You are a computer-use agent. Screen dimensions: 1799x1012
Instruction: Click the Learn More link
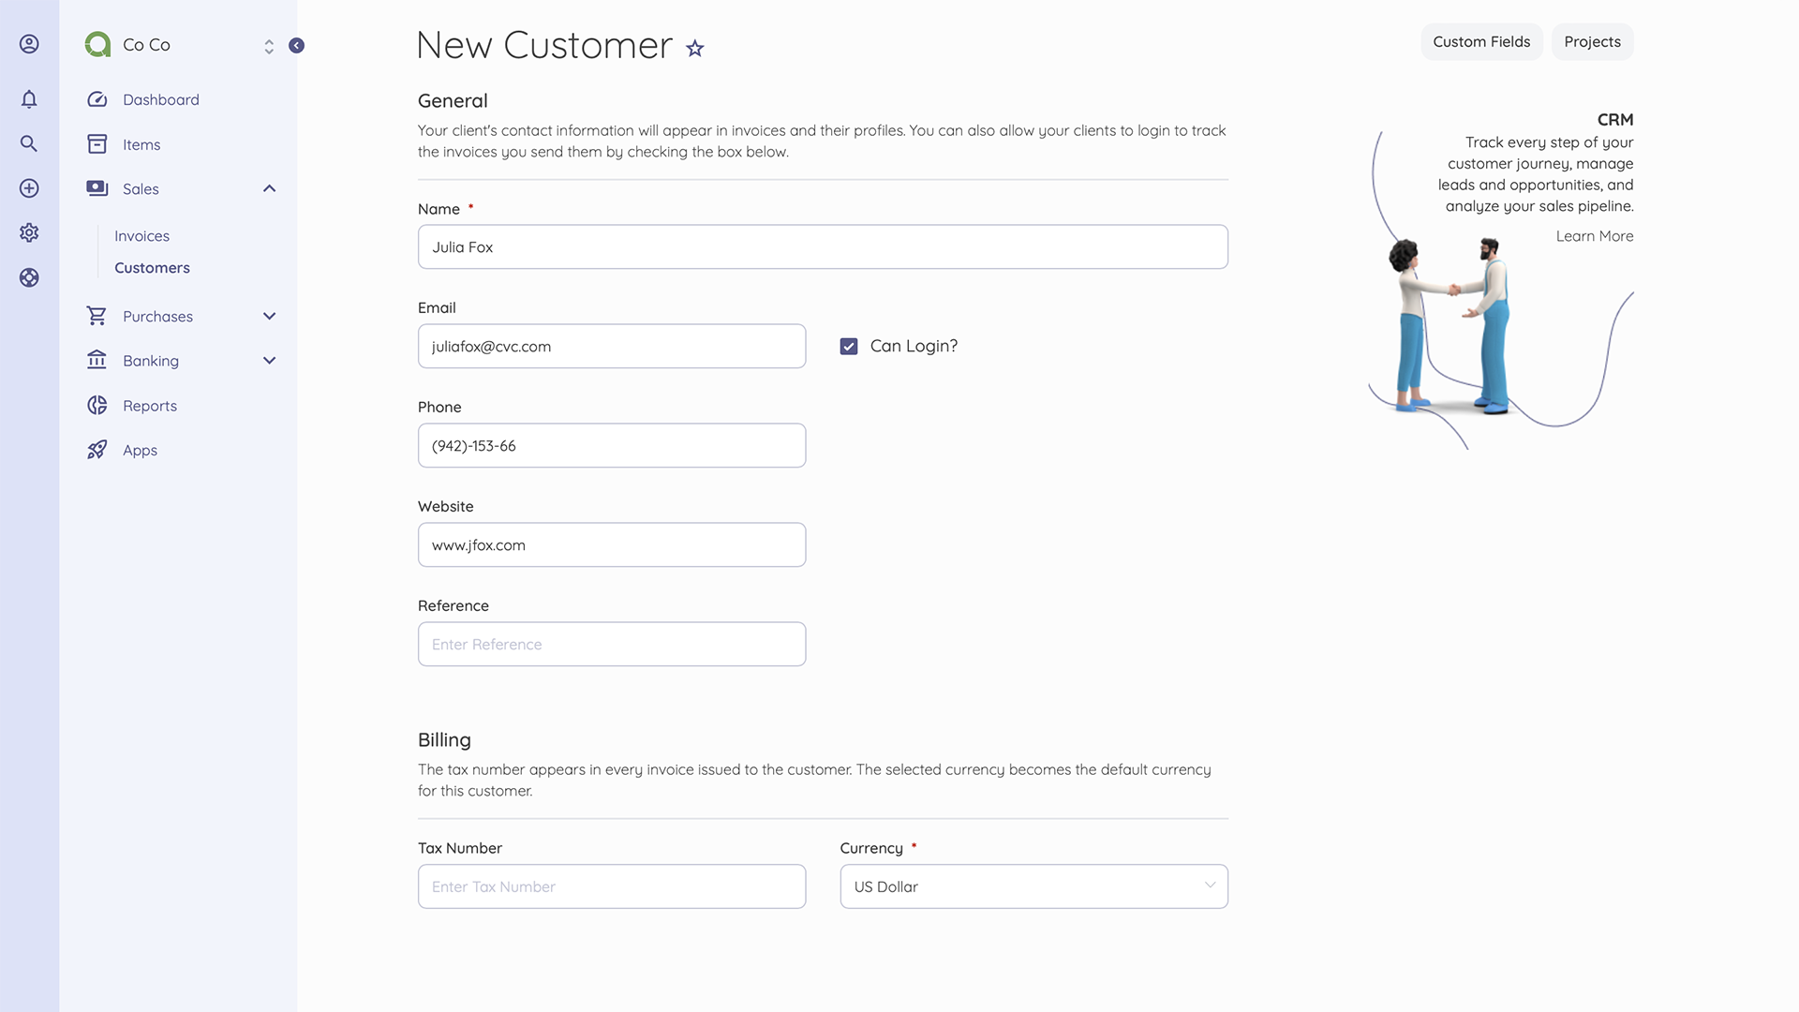point(1594,236)
